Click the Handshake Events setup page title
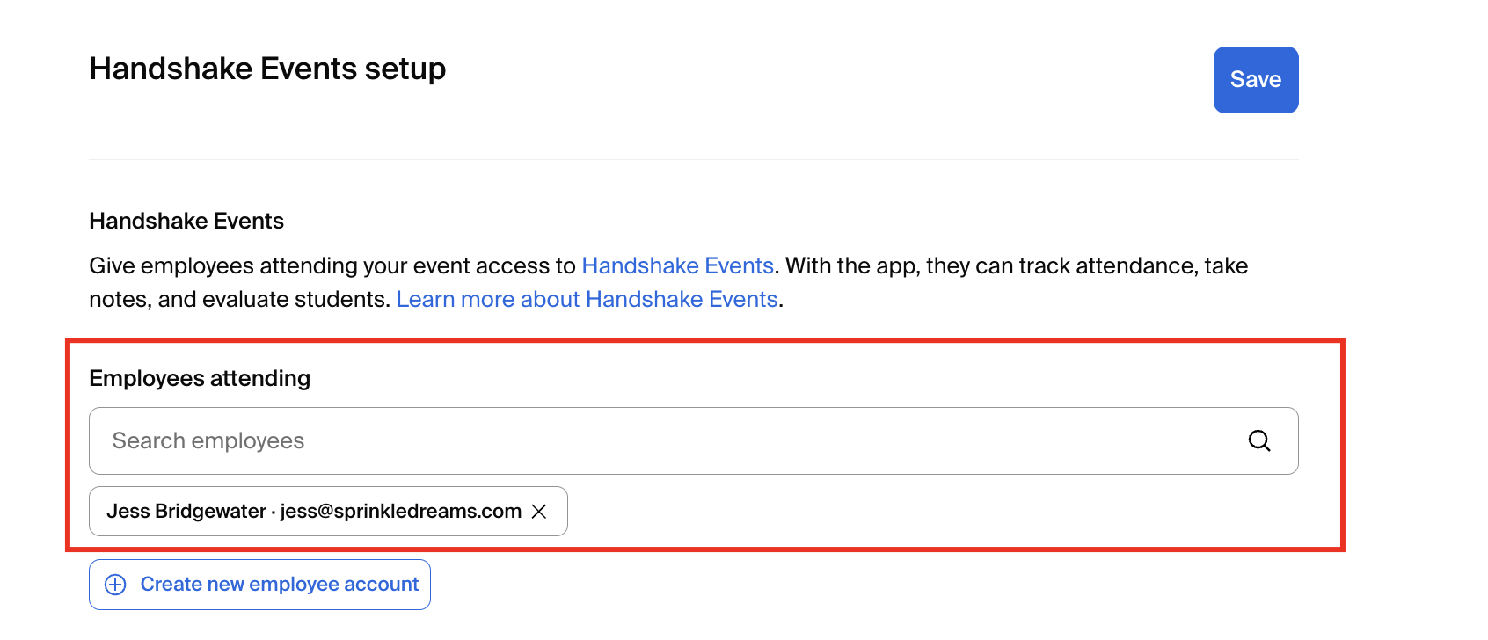This screenshot has width=1488, height=640. 267,69
